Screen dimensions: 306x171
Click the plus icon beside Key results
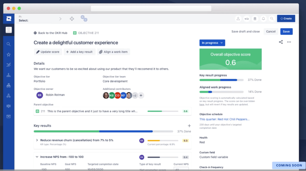[189, 125]
